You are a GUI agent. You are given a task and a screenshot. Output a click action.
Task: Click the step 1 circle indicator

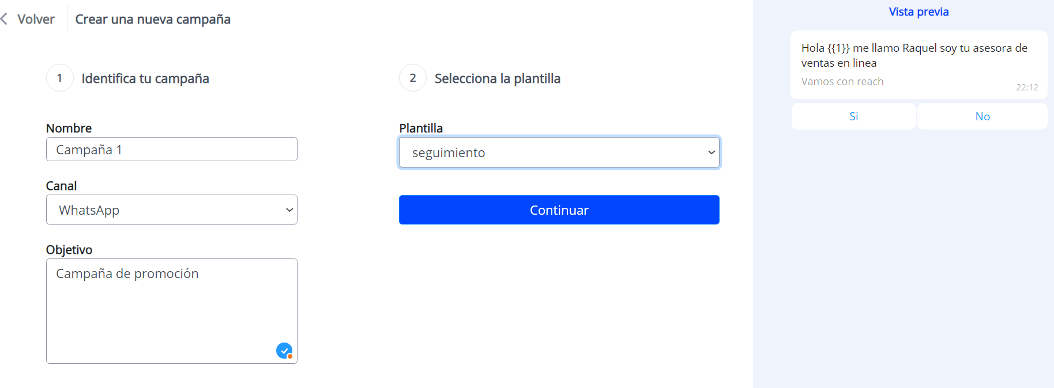tap(59, 78)
